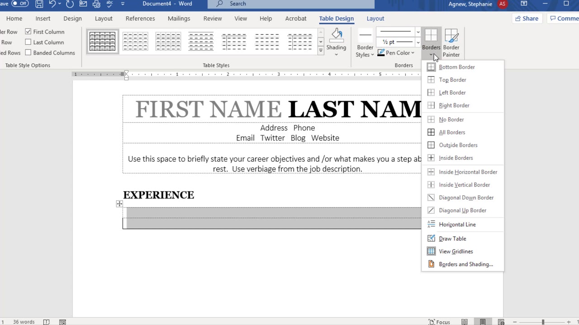Screen dimensions: 579x325
Task: Open the Comments button
Action: pyautogui.click(x=563, y=19)
